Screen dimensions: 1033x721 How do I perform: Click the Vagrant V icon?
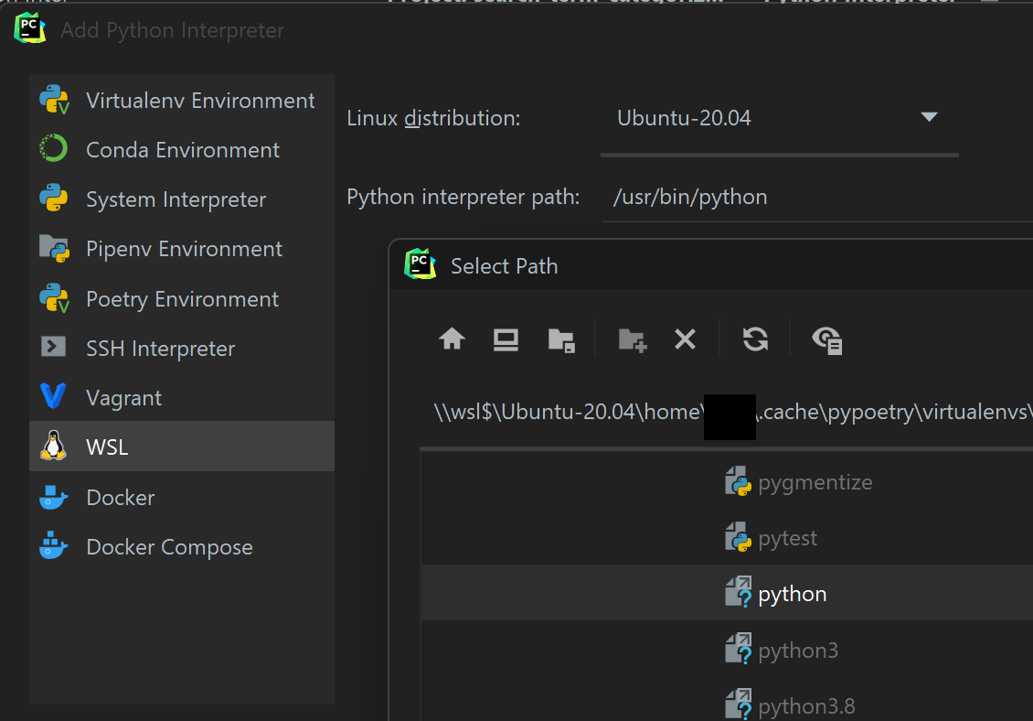pos(53,395)
